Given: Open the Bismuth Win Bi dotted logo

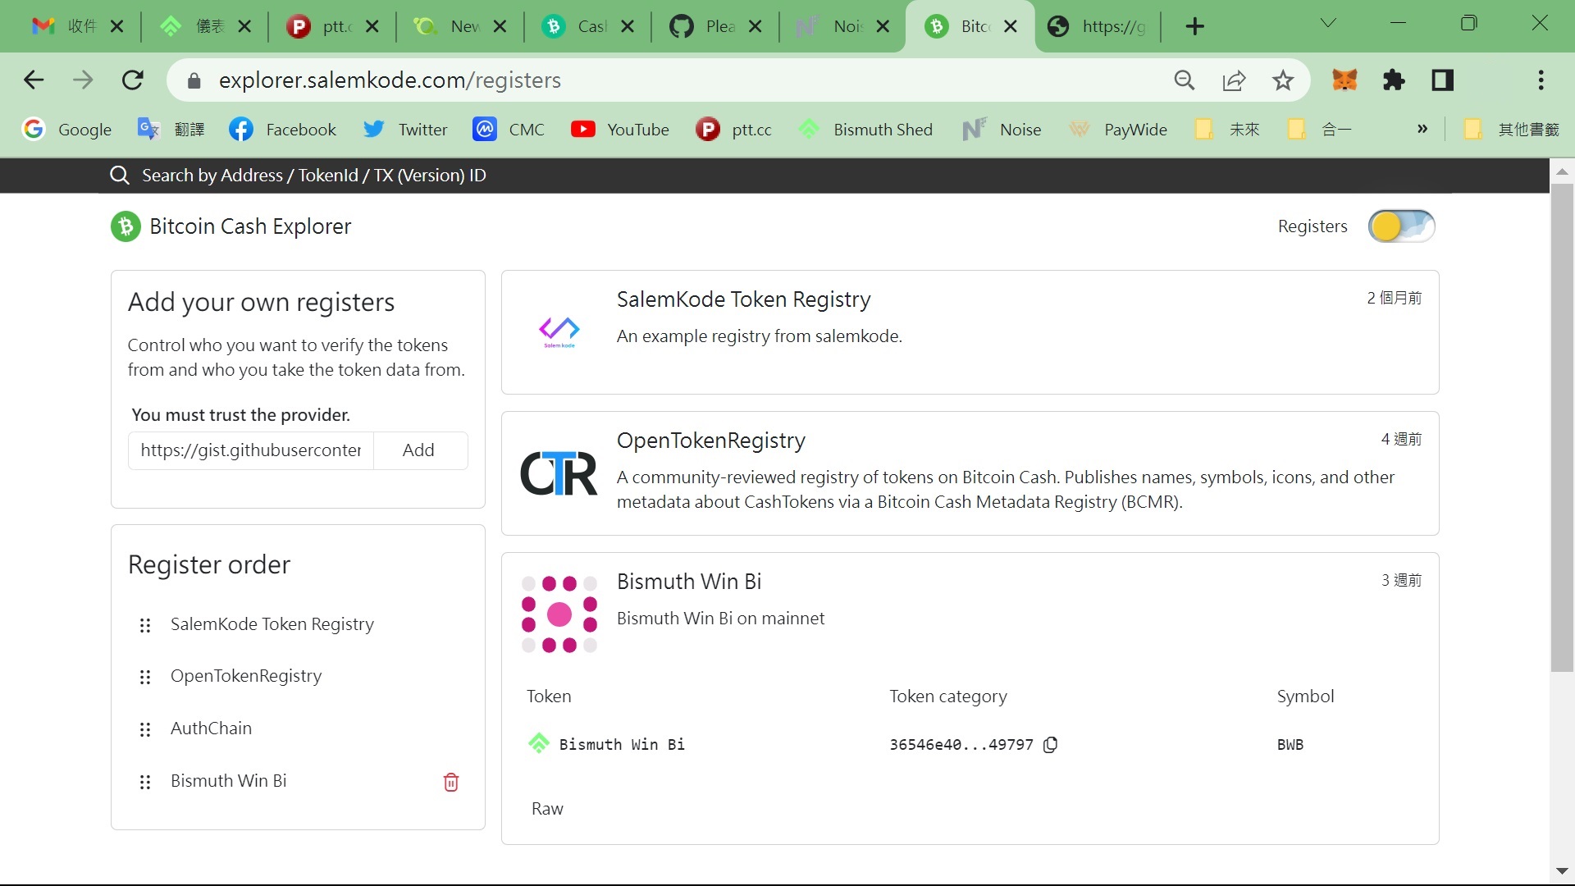Looking at the screenshot, I should pos(559,614).
